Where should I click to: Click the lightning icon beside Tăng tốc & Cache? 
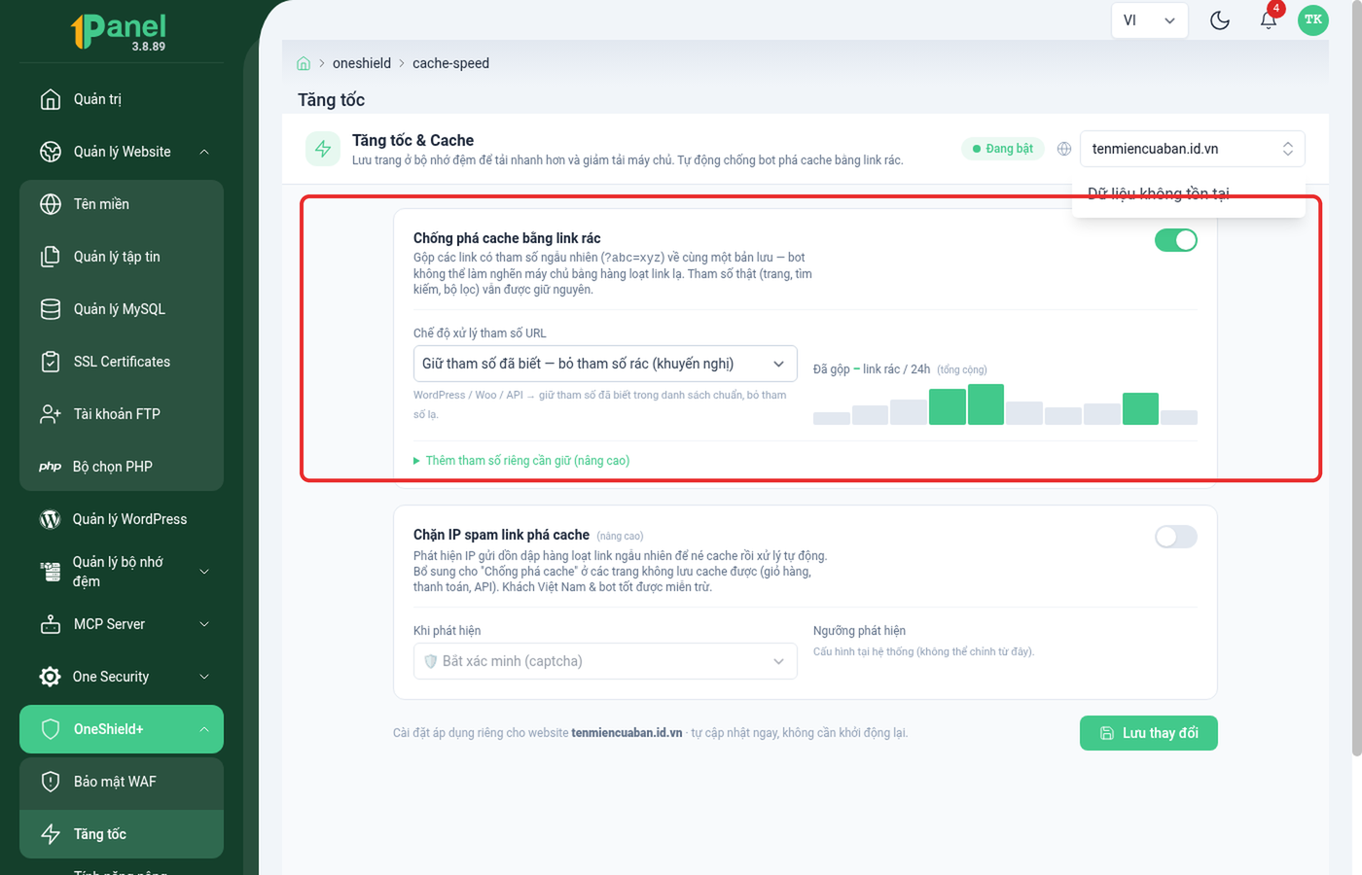[323, 149]
